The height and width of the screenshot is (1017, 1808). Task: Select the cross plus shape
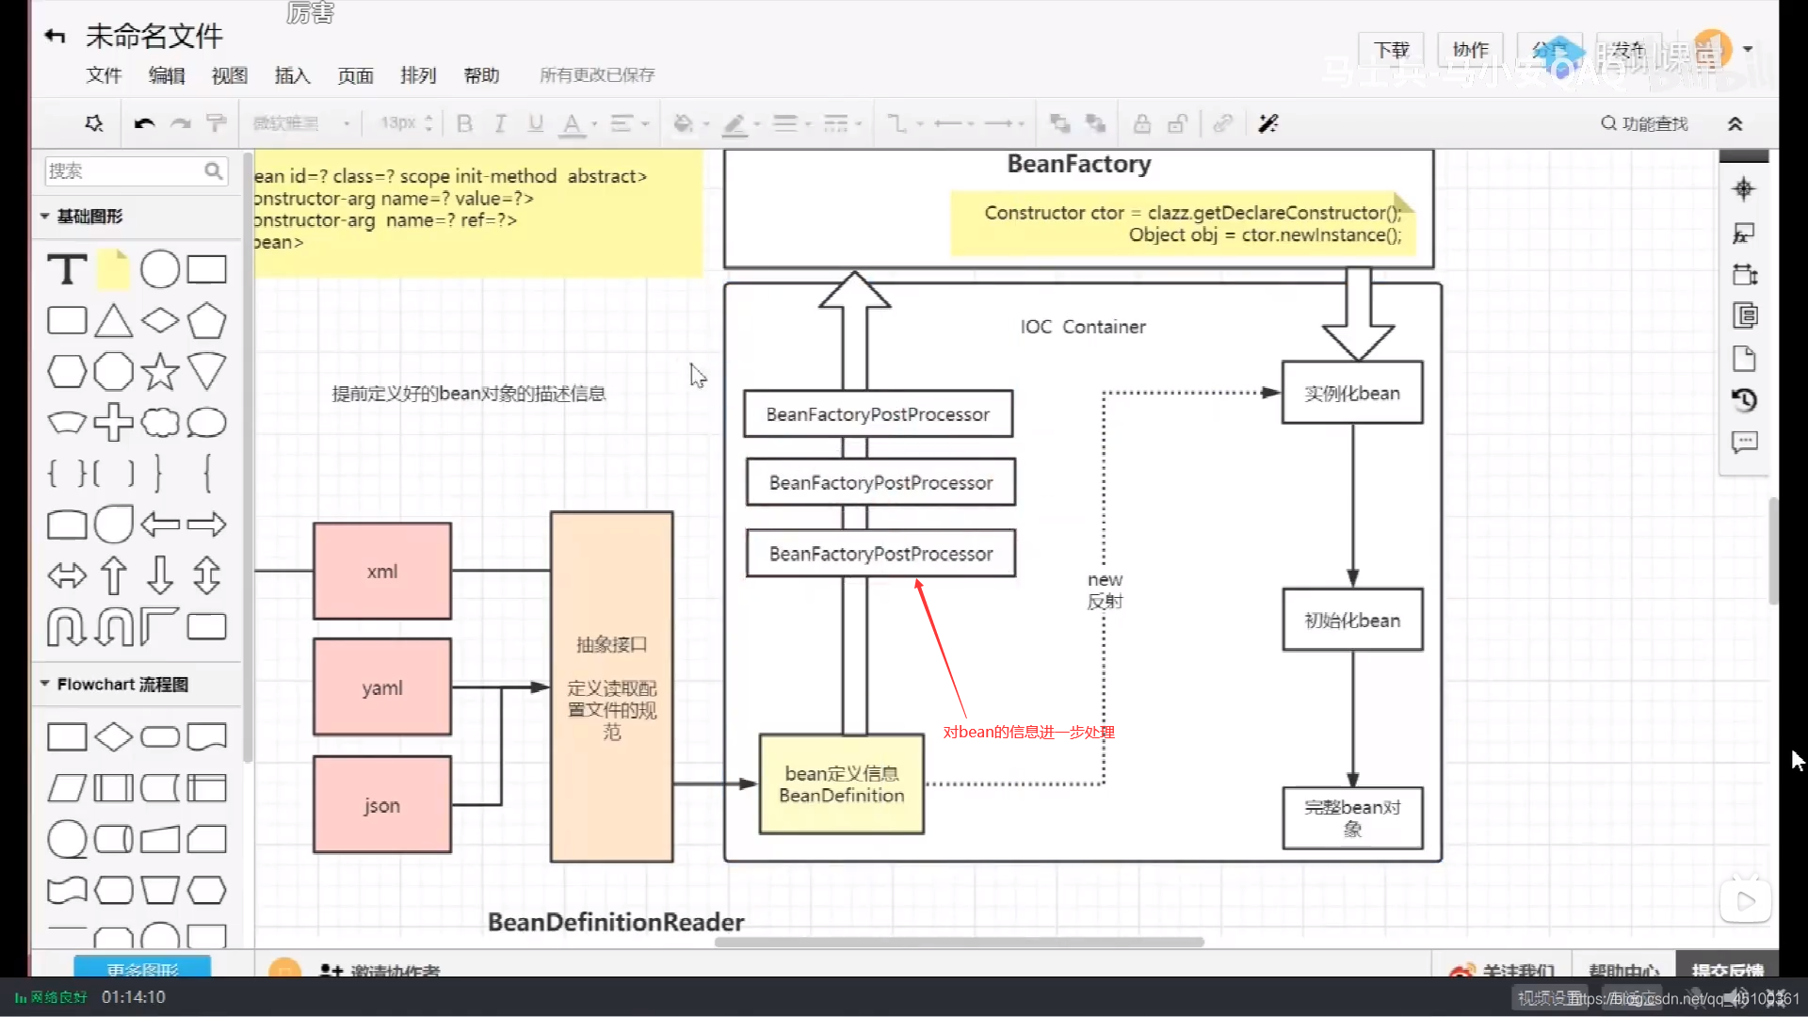click(x=113, y=422)
